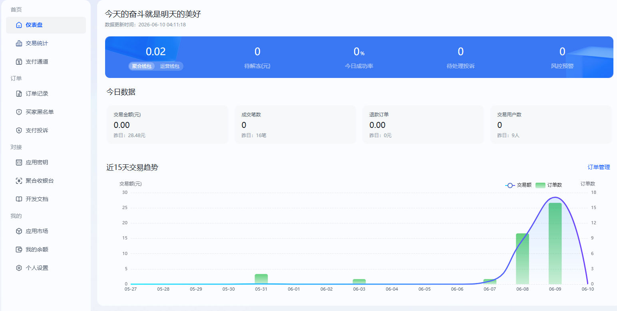Screen dimensions: 617x311
Task: Click the 昨日：16笔 text
Action: (254, 136)
